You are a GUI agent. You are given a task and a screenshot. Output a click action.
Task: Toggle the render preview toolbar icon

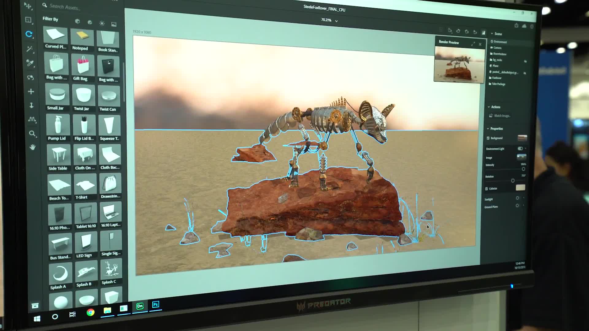pyautogui.click(x=483, y=32)
